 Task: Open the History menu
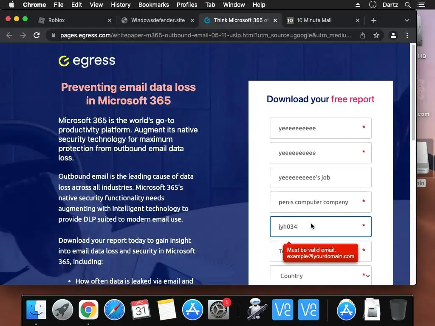pos(121,5)
